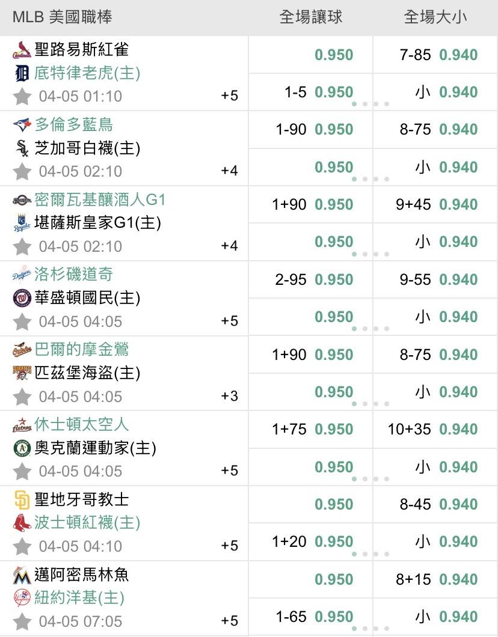Image resolution: width=498 pixels, height=637 pixels.
Task: Bet Blue Jays handicap 1-90 at 0.950
Action: pos(333,130)
